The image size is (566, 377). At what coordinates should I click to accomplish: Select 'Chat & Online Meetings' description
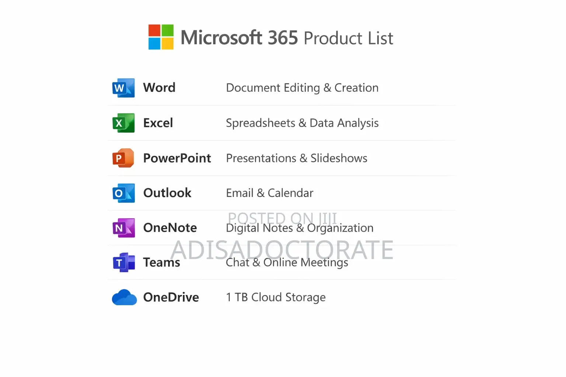[x=287, y=263]
